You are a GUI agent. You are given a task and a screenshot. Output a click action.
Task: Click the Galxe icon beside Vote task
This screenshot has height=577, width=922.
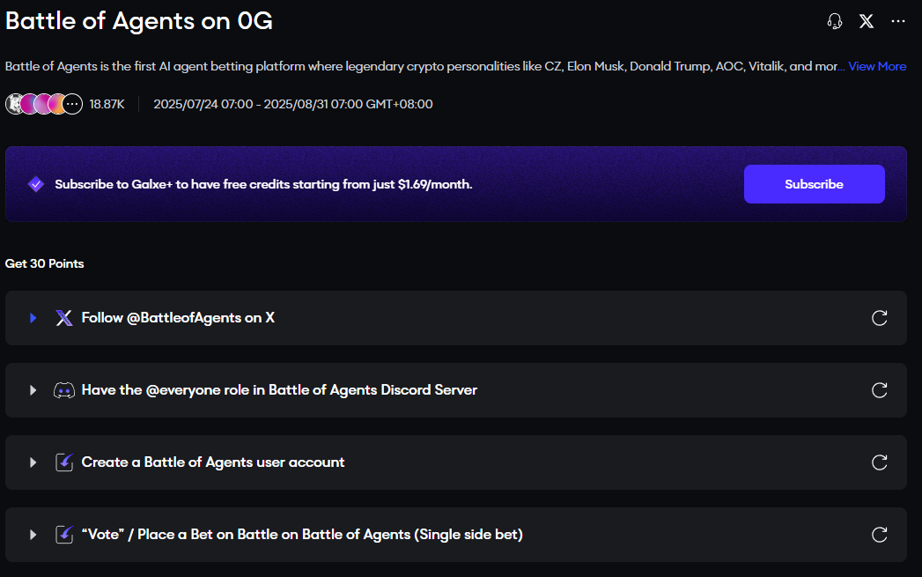pos(64,535)
